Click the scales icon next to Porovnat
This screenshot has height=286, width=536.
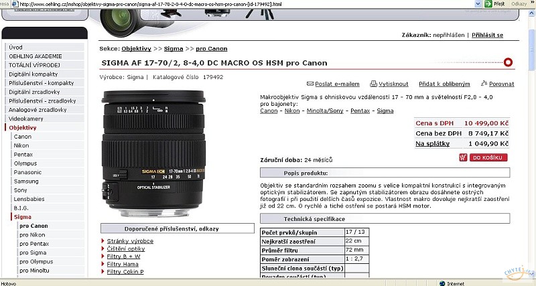pos(484,83)
